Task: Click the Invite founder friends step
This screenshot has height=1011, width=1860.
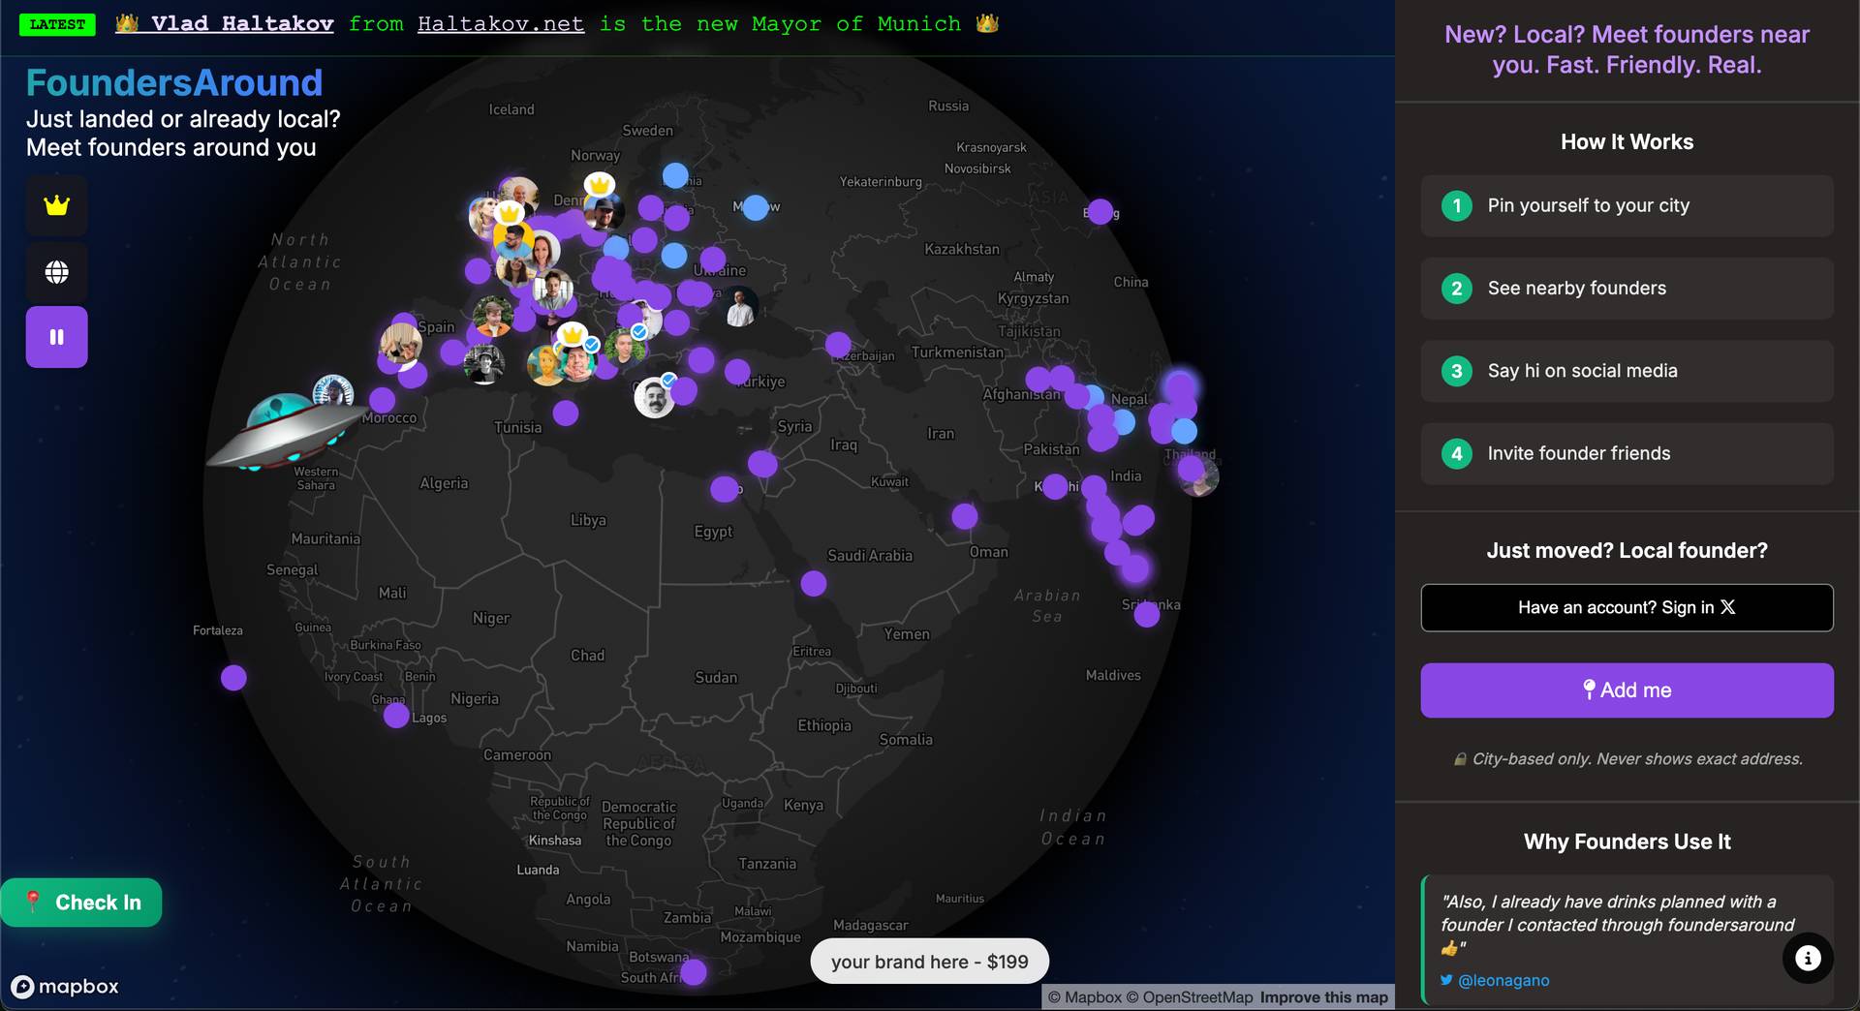Action: (1627, 453)
